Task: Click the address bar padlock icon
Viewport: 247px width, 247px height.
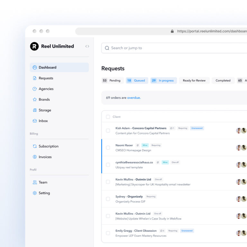Action: point(172,31)
